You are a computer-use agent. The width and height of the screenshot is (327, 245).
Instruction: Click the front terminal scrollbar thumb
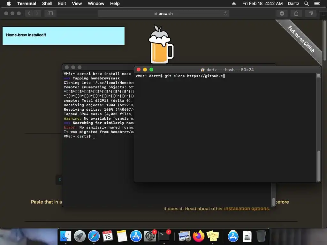tap(318, 166)
